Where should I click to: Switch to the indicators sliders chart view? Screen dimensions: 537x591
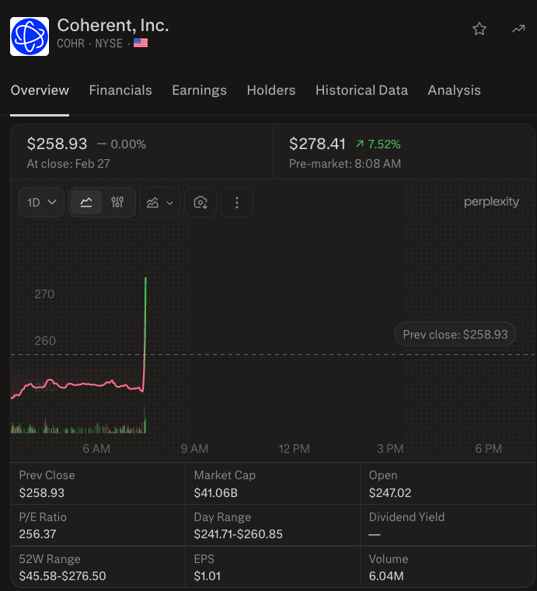[x=117, y=203]
